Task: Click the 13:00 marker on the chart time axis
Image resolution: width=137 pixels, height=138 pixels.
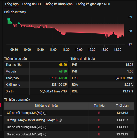Action: click(105, 50)
